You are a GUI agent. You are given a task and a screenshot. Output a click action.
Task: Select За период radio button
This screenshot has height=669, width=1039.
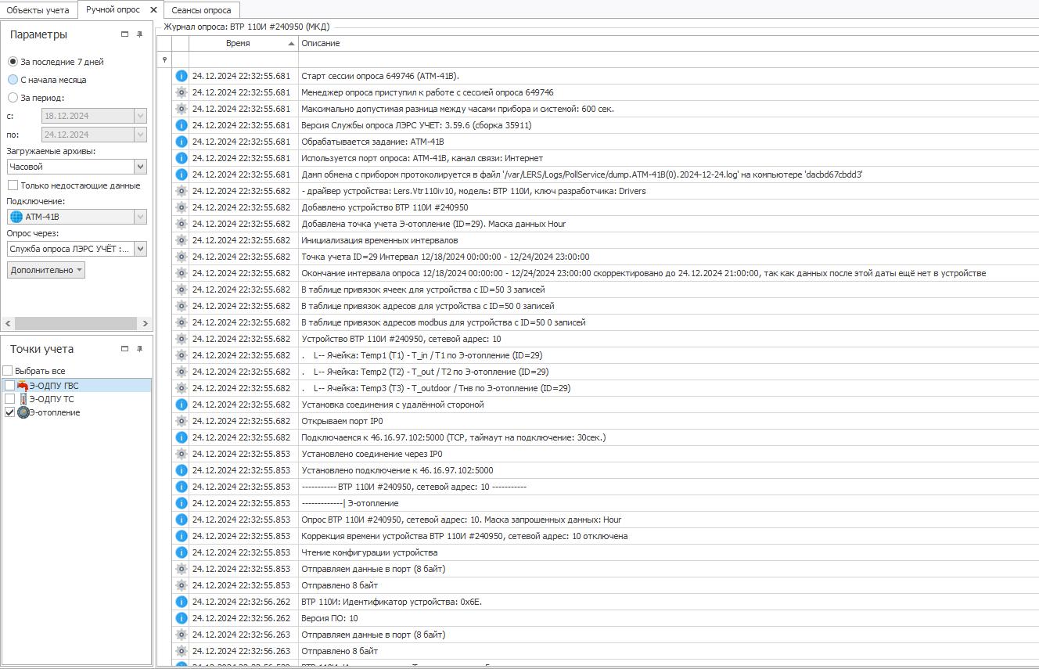pyautogui.click(x=13, y=98)
